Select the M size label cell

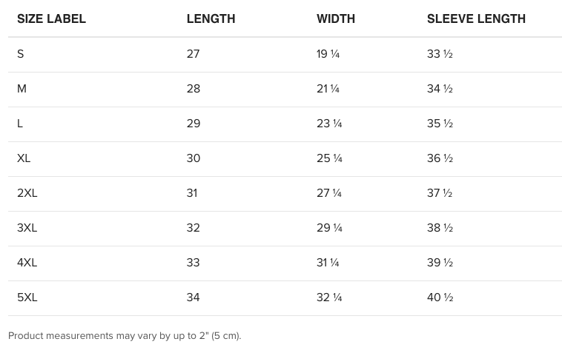pyautogui.click(x=22, y=89)
